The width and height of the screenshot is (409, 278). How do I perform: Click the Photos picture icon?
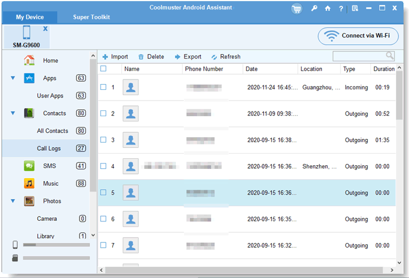point(29,201)
